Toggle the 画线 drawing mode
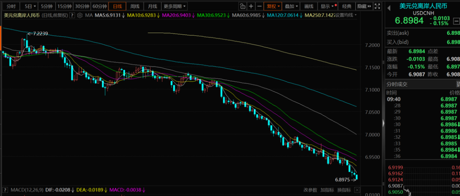The height and width of the screenshot is (196, 460). pyautogui.click(x=309, y=6)
